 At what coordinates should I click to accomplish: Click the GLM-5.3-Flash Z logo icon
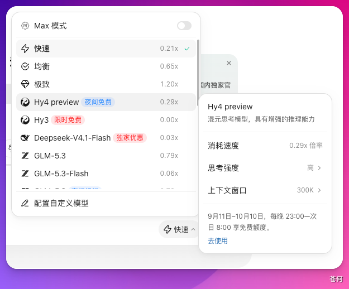click(25, 174)
